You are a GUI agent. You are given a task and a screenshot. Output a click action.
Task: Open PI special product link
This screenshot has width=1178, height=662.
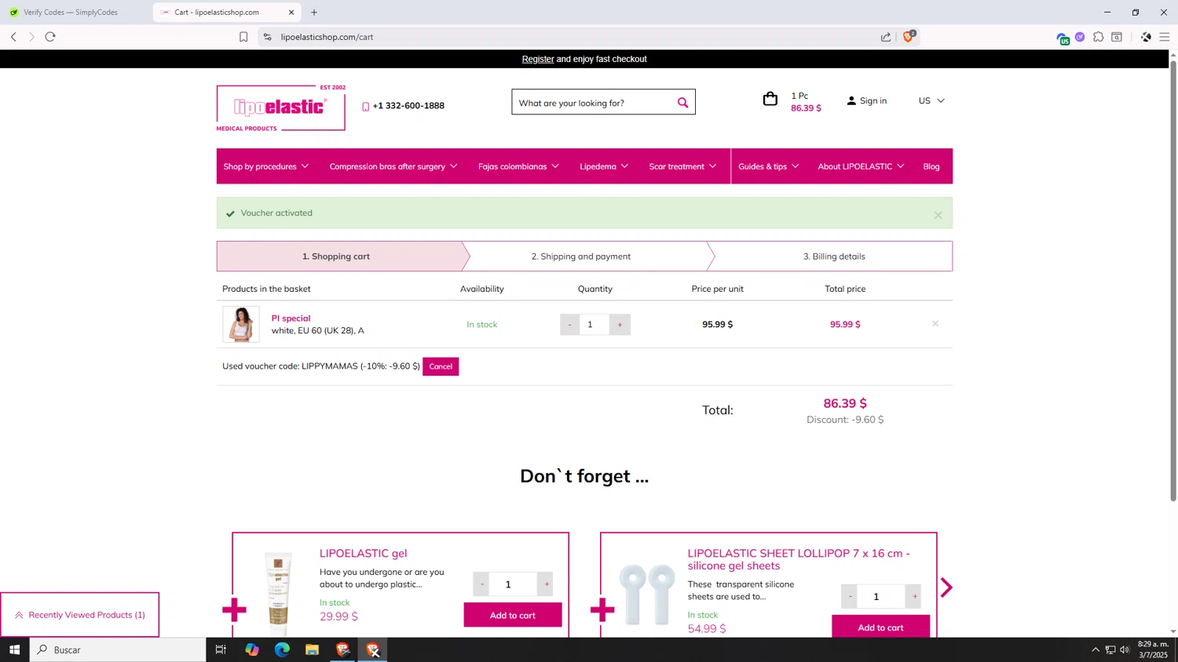291,318
